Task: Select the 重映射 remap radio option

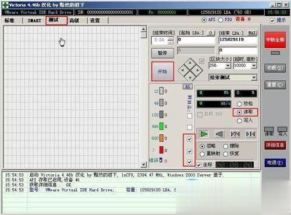Action: [202, 154]
